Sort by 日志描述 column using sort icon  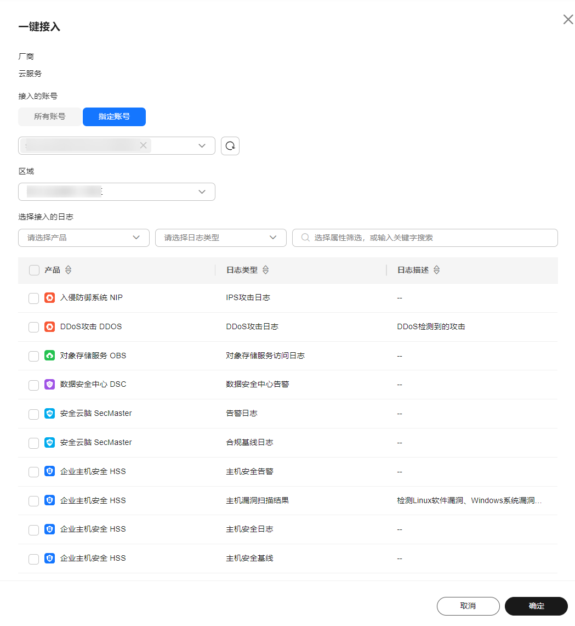click(x=437, y=270)
